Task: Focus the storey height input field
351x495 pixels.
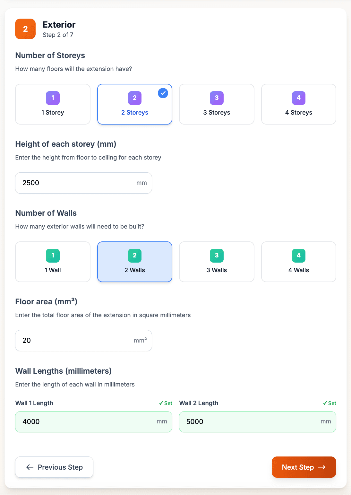Action: pyautogui.click(x=77, y=183)
